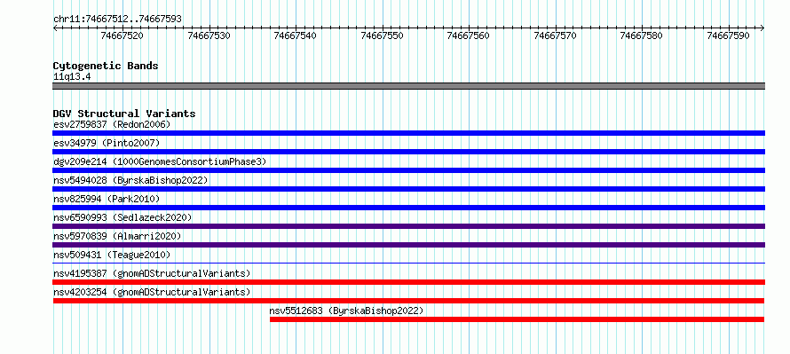Select the blue bar under nsv5494028

click(x=408, y=189)
